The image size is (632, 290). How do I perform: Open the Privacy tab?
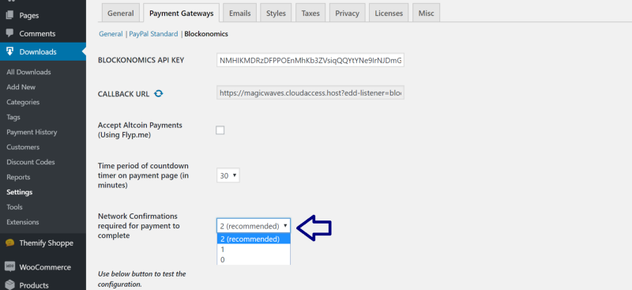pos(347,13)
